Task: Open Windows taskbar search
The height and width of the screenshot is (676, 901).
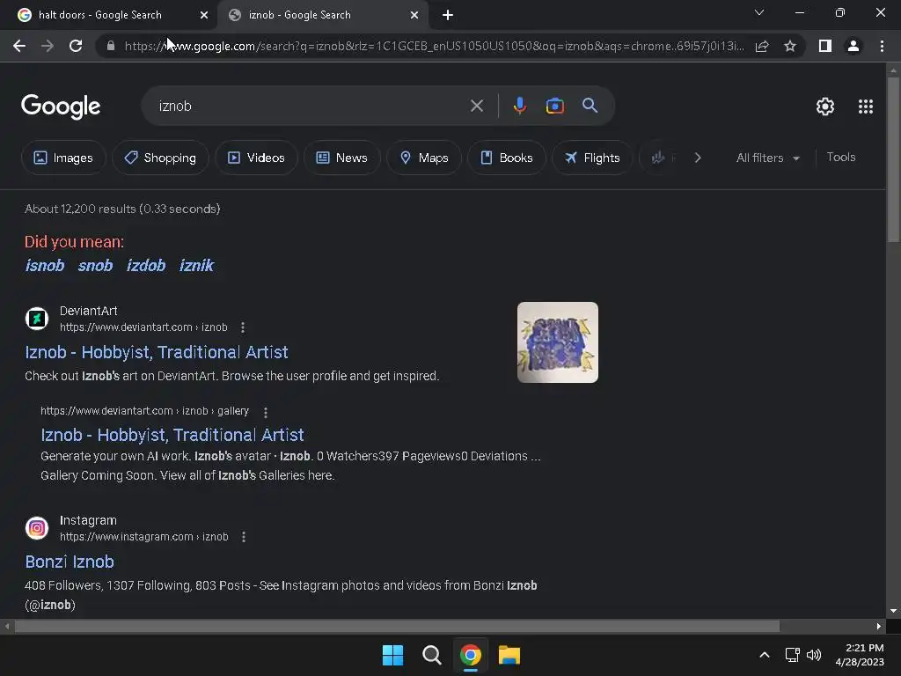Action: point(431,655)
